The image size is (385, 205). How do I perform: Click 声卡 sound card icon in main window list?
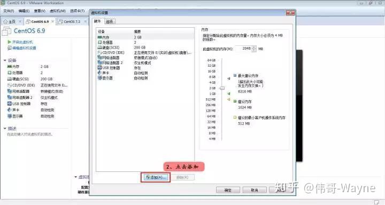pos(10,109)
